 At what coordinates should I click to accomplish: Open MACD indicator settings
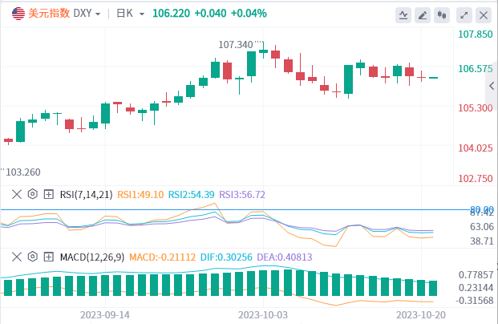coord(33,257)
